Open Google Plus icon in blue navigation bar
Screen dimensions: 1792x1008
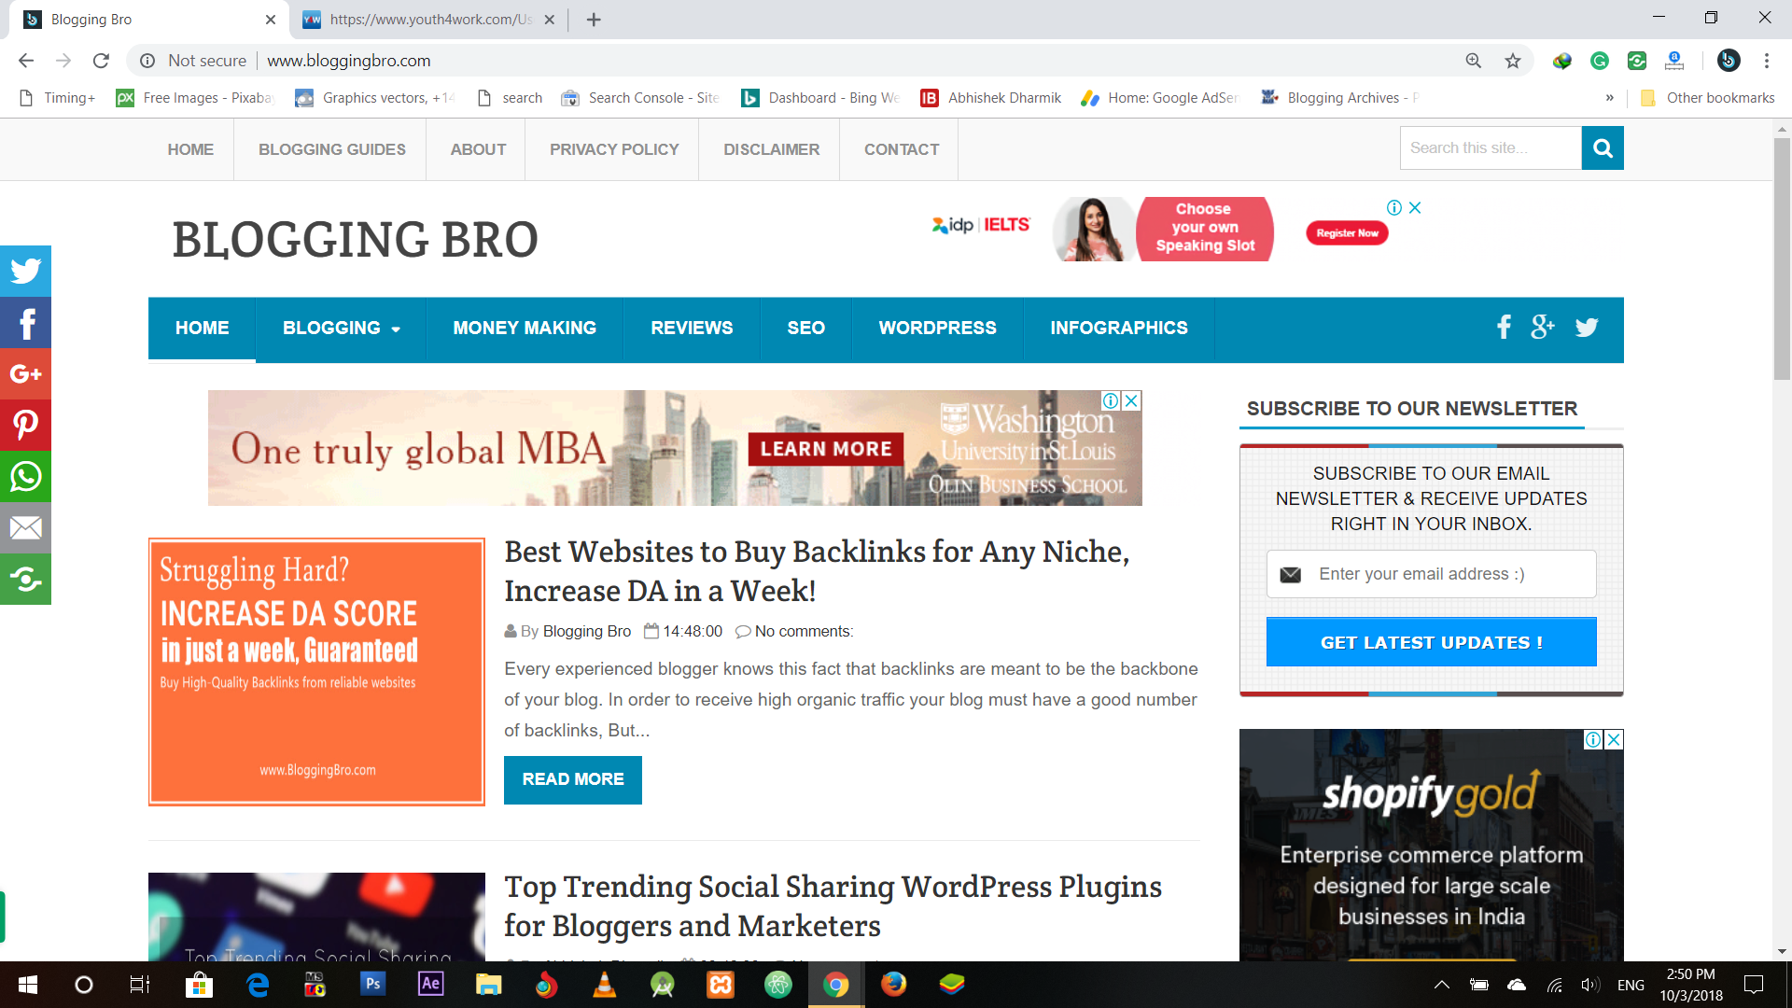(x=1543, y=328)
